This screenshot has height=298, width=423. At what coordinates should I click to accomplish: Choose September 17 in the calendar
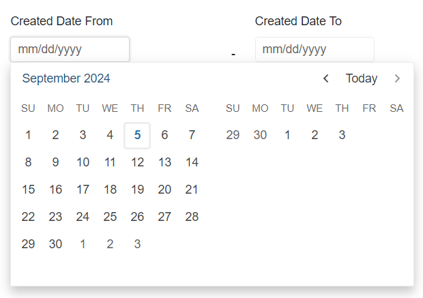click(83, 190)
